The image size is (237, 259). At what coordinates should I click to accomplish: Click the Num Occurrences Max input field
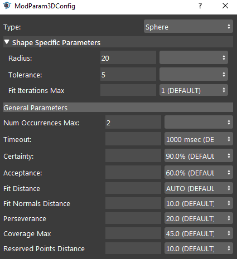tap(133, 122)
